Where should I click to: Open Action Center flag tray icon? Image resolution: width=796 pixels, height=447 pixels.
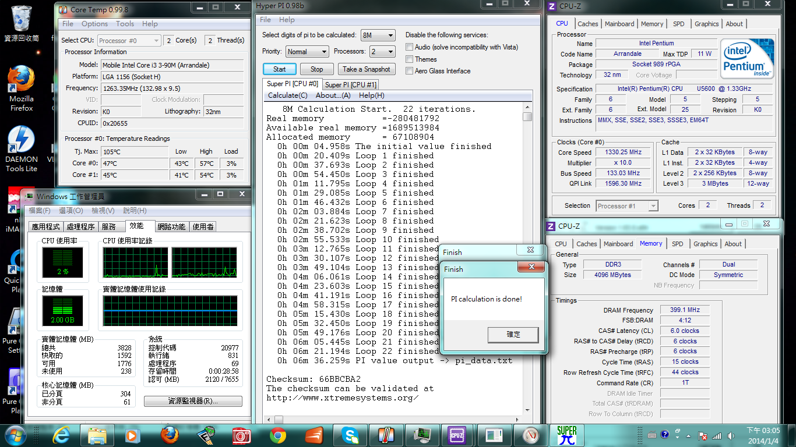703,436
